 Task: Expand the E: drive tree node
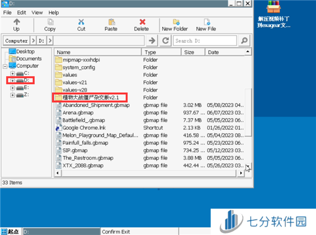12,87
